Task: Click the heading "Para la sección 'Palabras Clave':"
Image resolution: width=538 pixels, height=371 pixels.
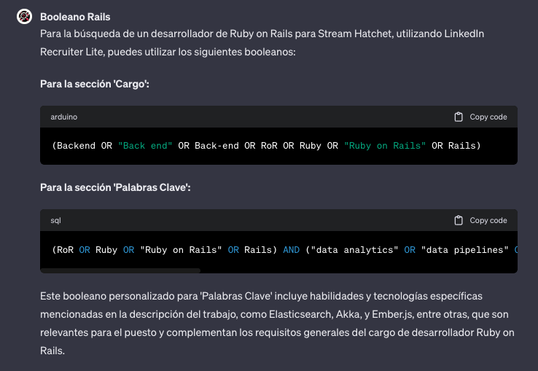Action: click(x=115, y=187)
